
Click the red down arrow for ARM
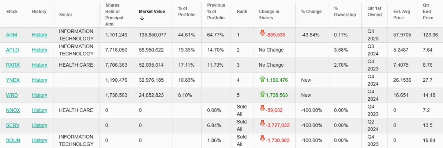pyautogui.click(x=262, y=33)
